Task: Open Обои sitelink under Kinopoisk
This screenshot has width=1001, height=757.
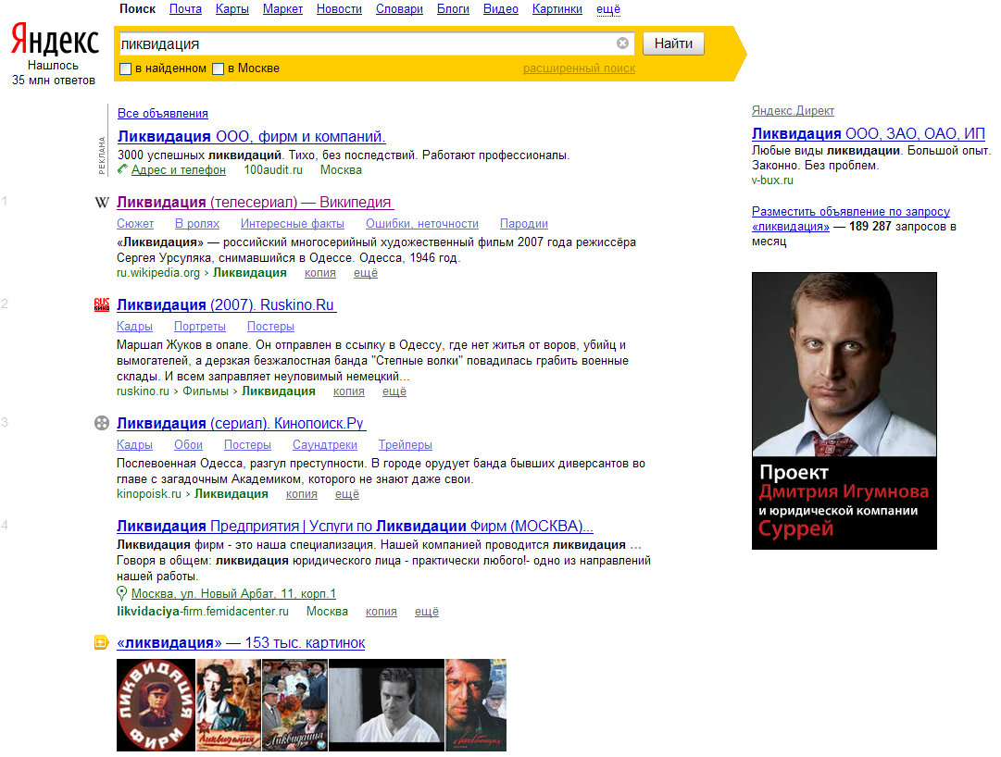Action: (x=188, y=445)
